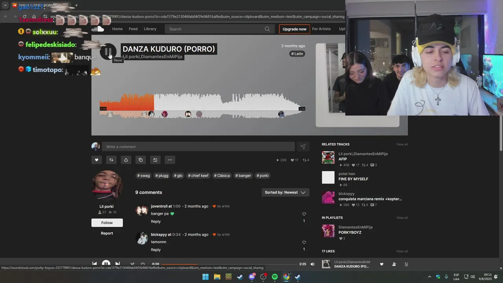Open the conquista marciana remix track title
The width and height of the screenshot is (503, 283).
point(370,199)
